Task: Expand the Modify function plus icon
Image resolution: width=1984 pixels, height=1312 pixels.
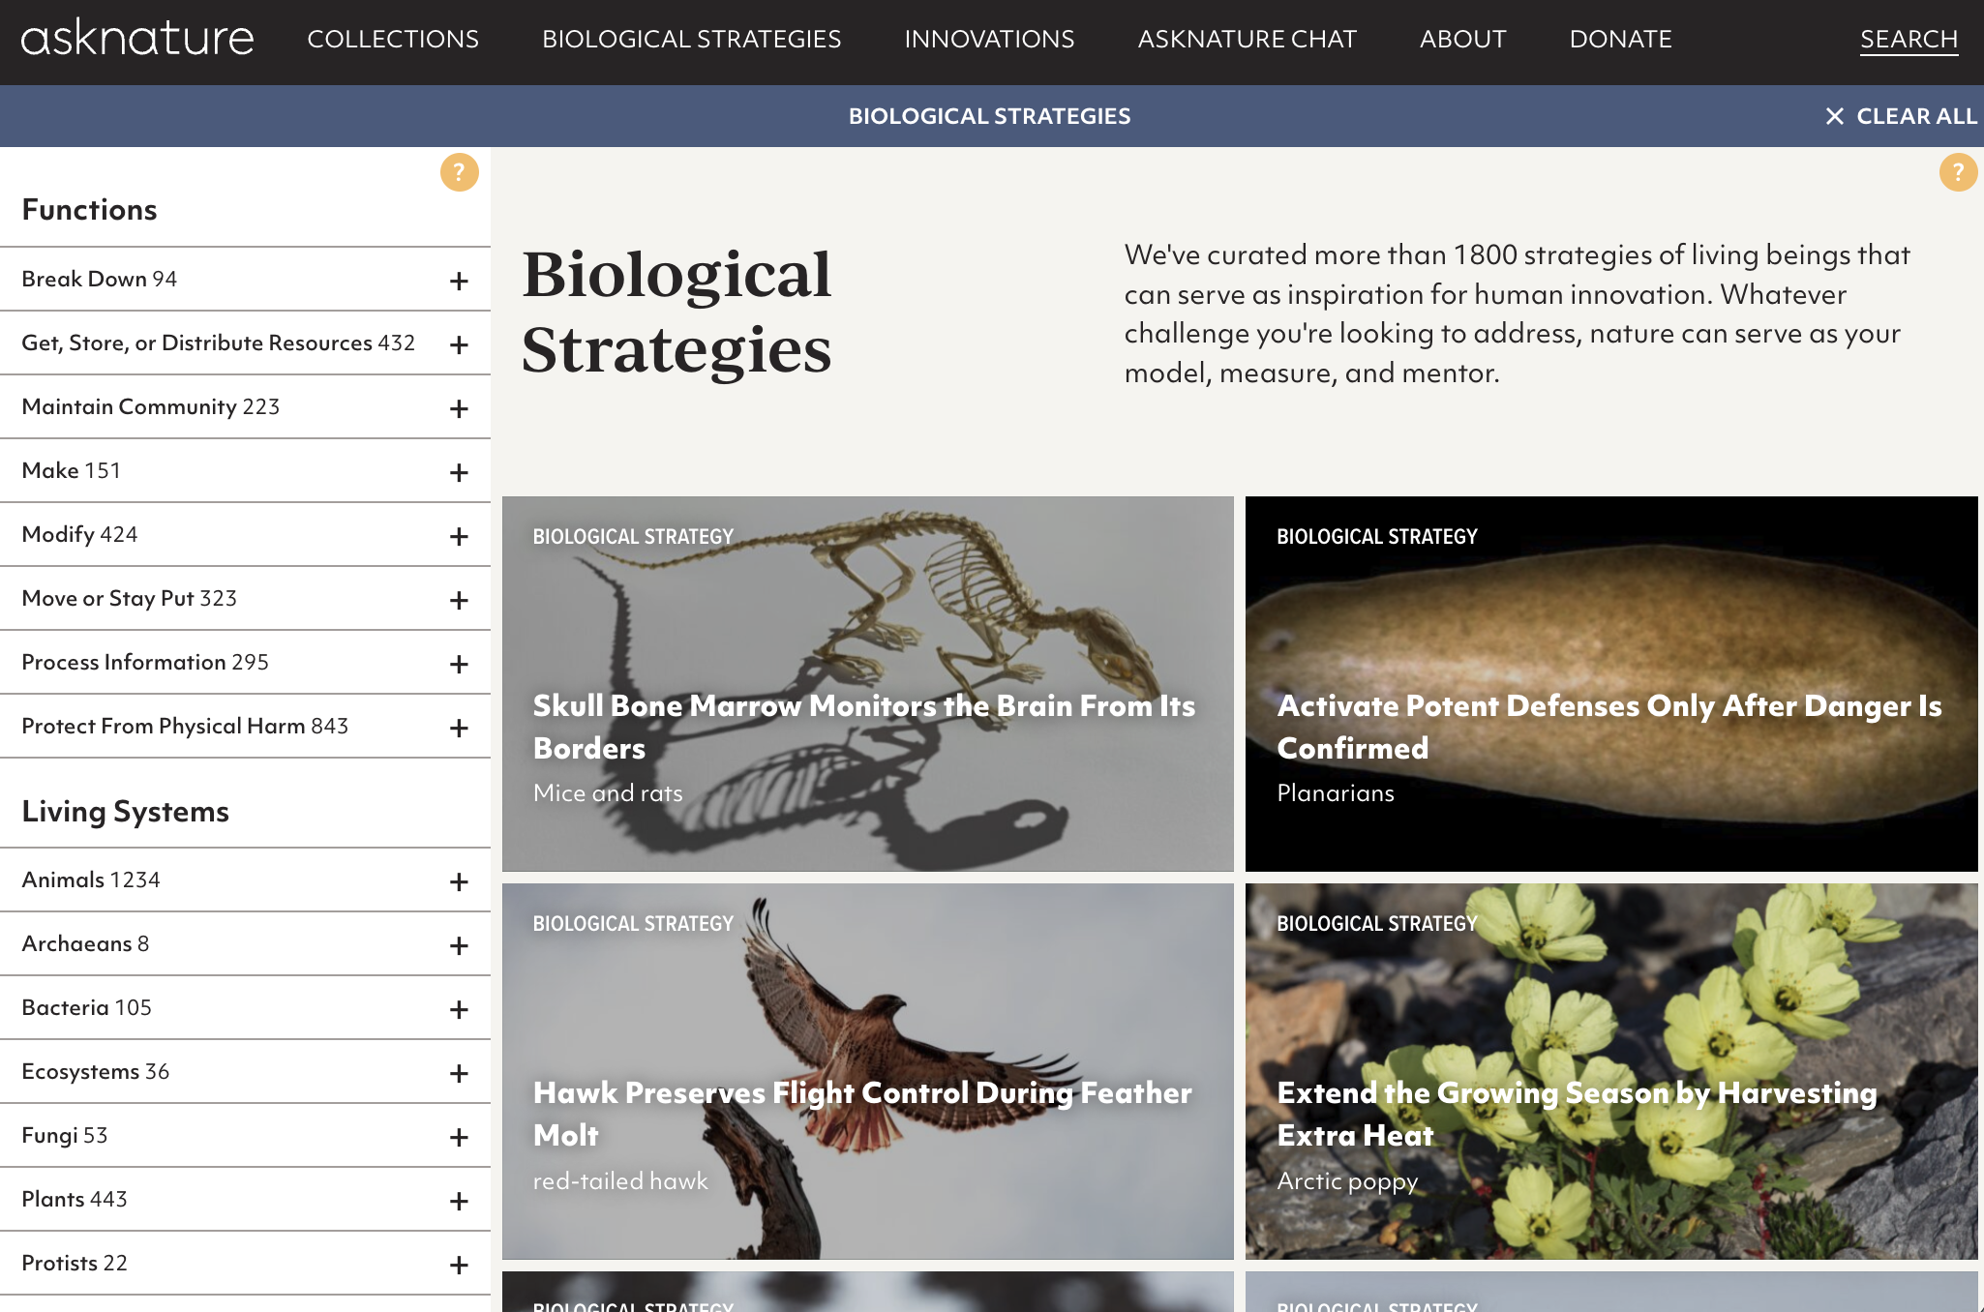Action: point(459,536)
